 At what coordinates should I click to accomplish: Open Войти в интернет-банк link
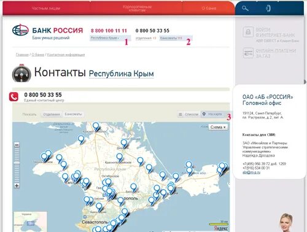click(x=275, y=33)
